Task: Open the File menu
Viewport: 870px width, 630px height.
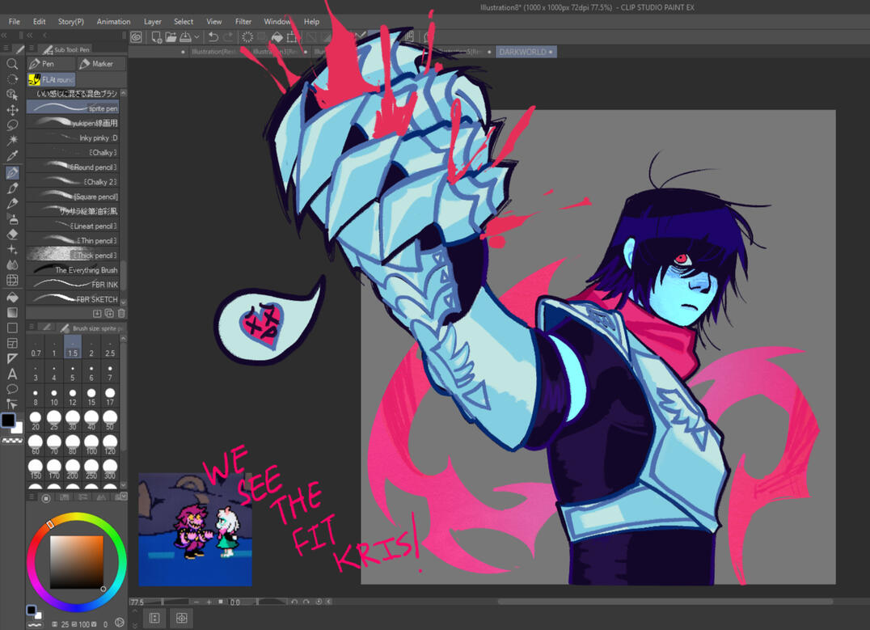Action: point(14,21)
